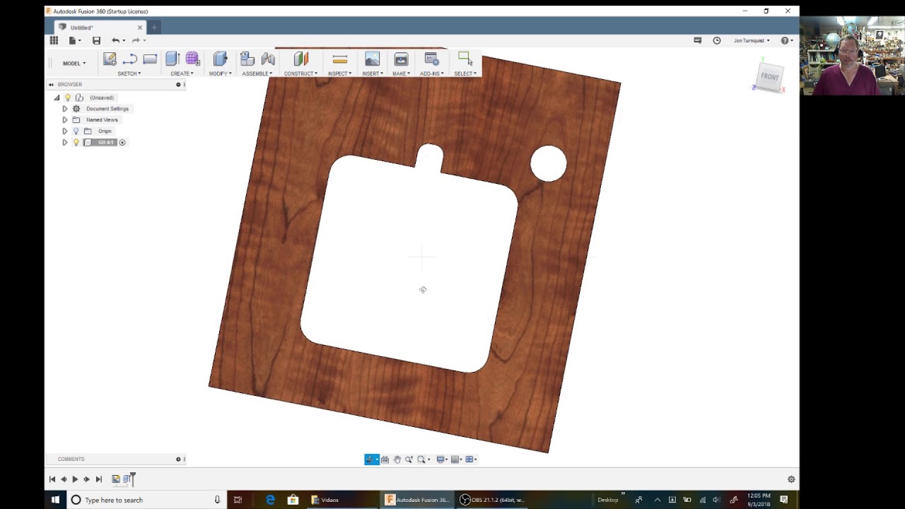Click the Joint tool icon
This screenshot has height=509, width=905.
click(268, 59)
